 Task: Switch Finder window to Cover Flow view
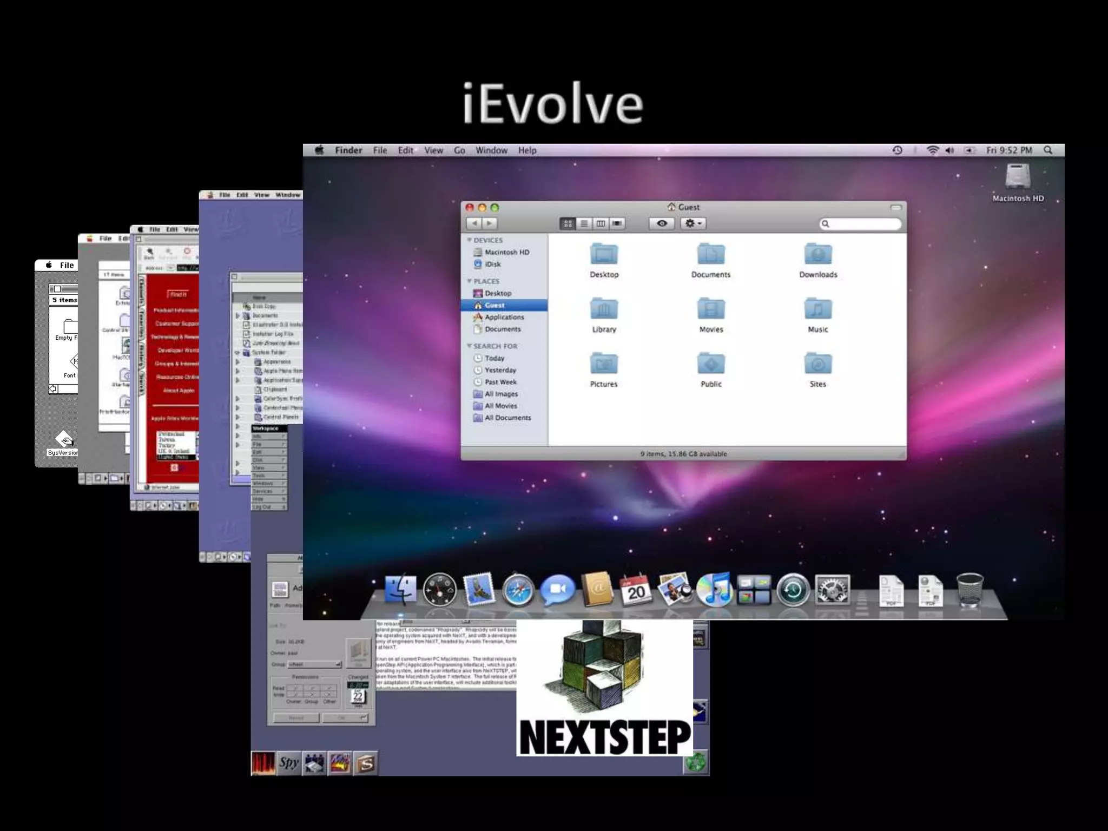pyautogui.click(x=617, y=223)
